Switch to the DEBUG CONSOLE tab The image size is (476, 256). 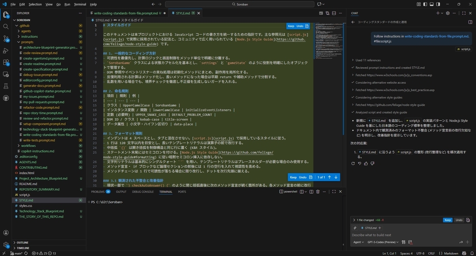(143, 192)
